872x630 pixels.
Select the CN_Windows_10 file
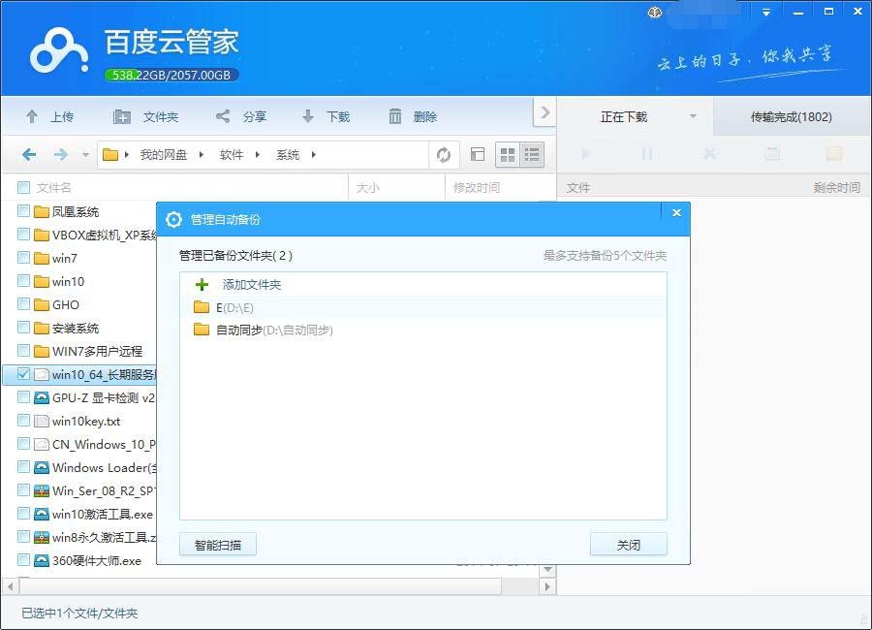click(95, 444)
